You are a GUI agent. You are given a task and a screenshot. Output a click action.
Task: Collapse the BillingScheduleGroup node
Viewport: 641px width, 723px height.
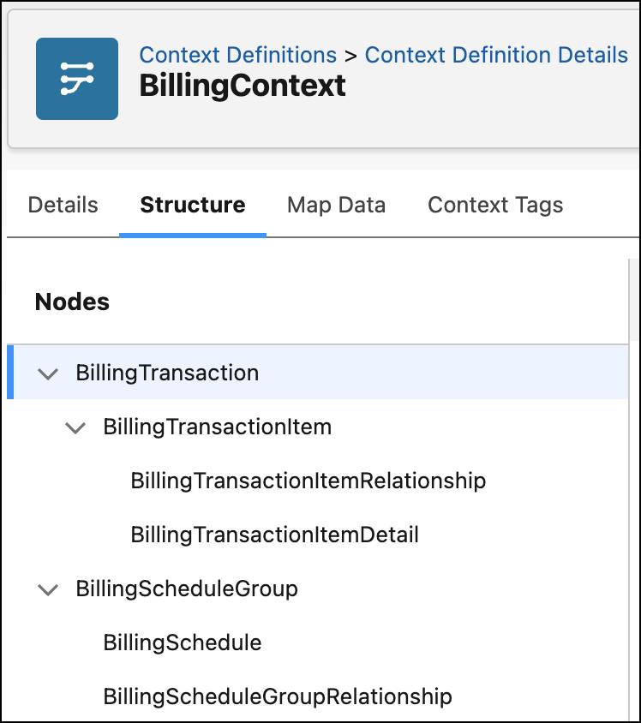tap(49, 589)
